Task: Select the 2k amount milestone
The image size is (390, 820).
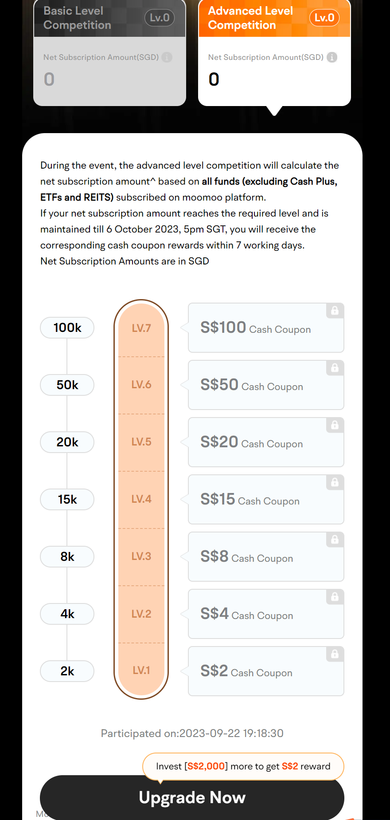Action: [67, 671]
